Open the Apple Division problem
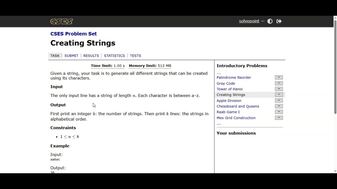Screen dimensions: 337x189 pyautogui.click(x=229, y=101)
